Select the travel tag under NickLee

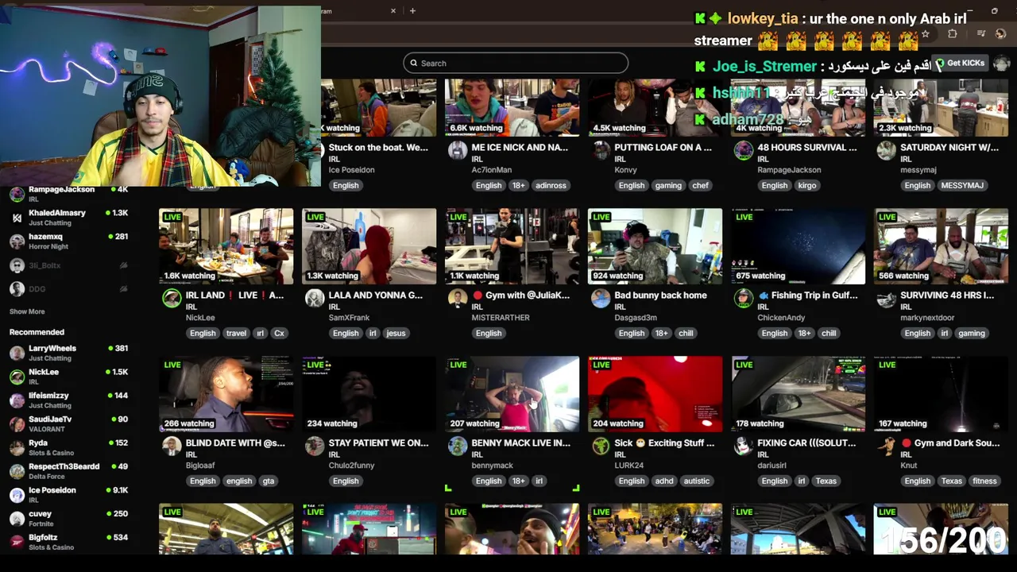click(x=236, y=333)
